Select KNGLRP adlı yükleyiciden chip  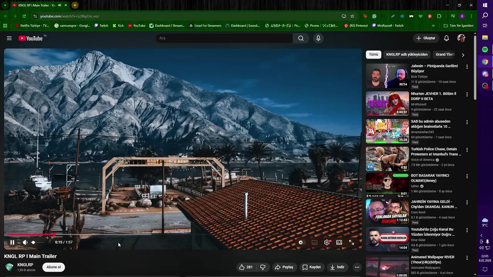pyautogui.click(x=407, y=54)
